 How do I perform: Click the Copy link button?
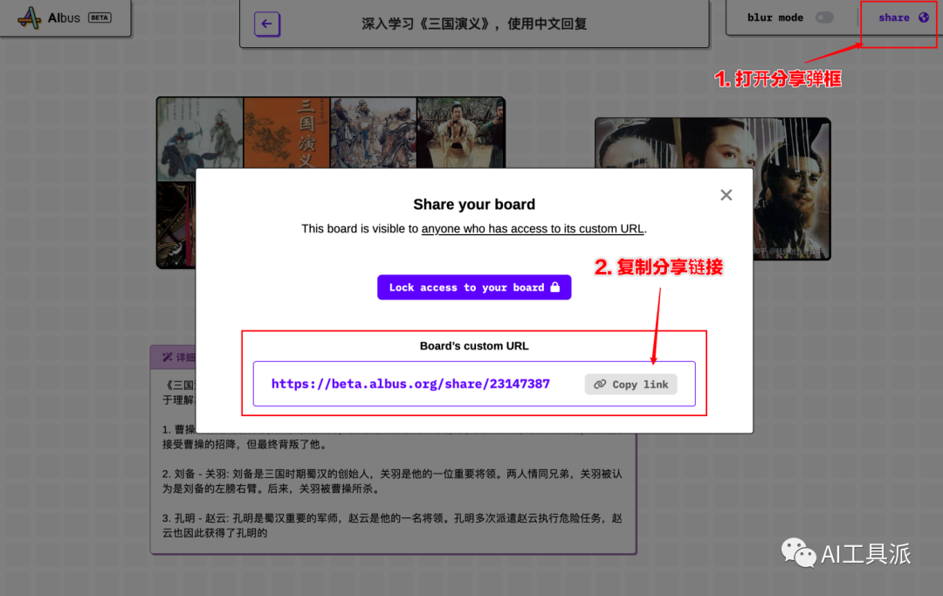[631, 385]
